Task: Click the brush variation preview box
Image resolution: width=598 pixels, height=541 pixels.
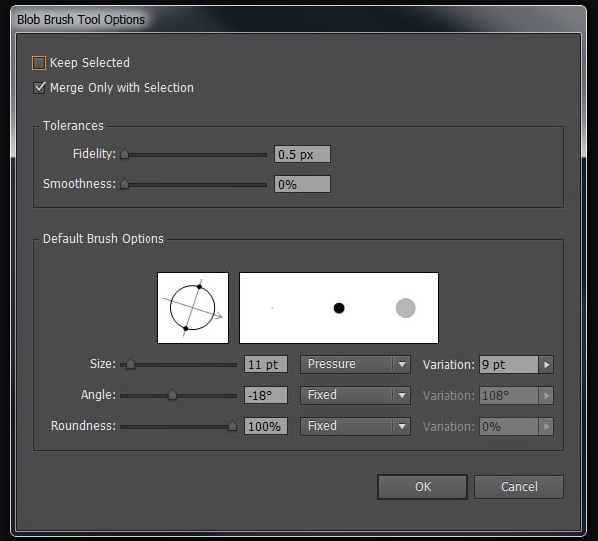Action: point(339,308)
